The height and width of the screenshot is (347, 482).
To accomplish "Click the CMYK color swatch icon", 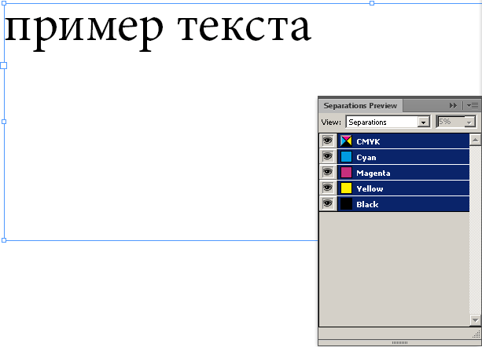I will pyautogui.click(x=346, y=141).
